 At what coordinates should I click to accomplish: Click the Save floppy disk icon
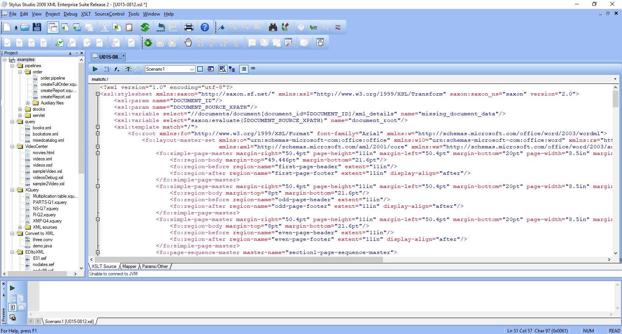(37, 27)
